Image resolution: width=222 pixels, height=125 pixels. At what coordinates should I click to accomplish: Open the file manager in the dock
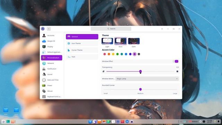(x=90, y=122)
